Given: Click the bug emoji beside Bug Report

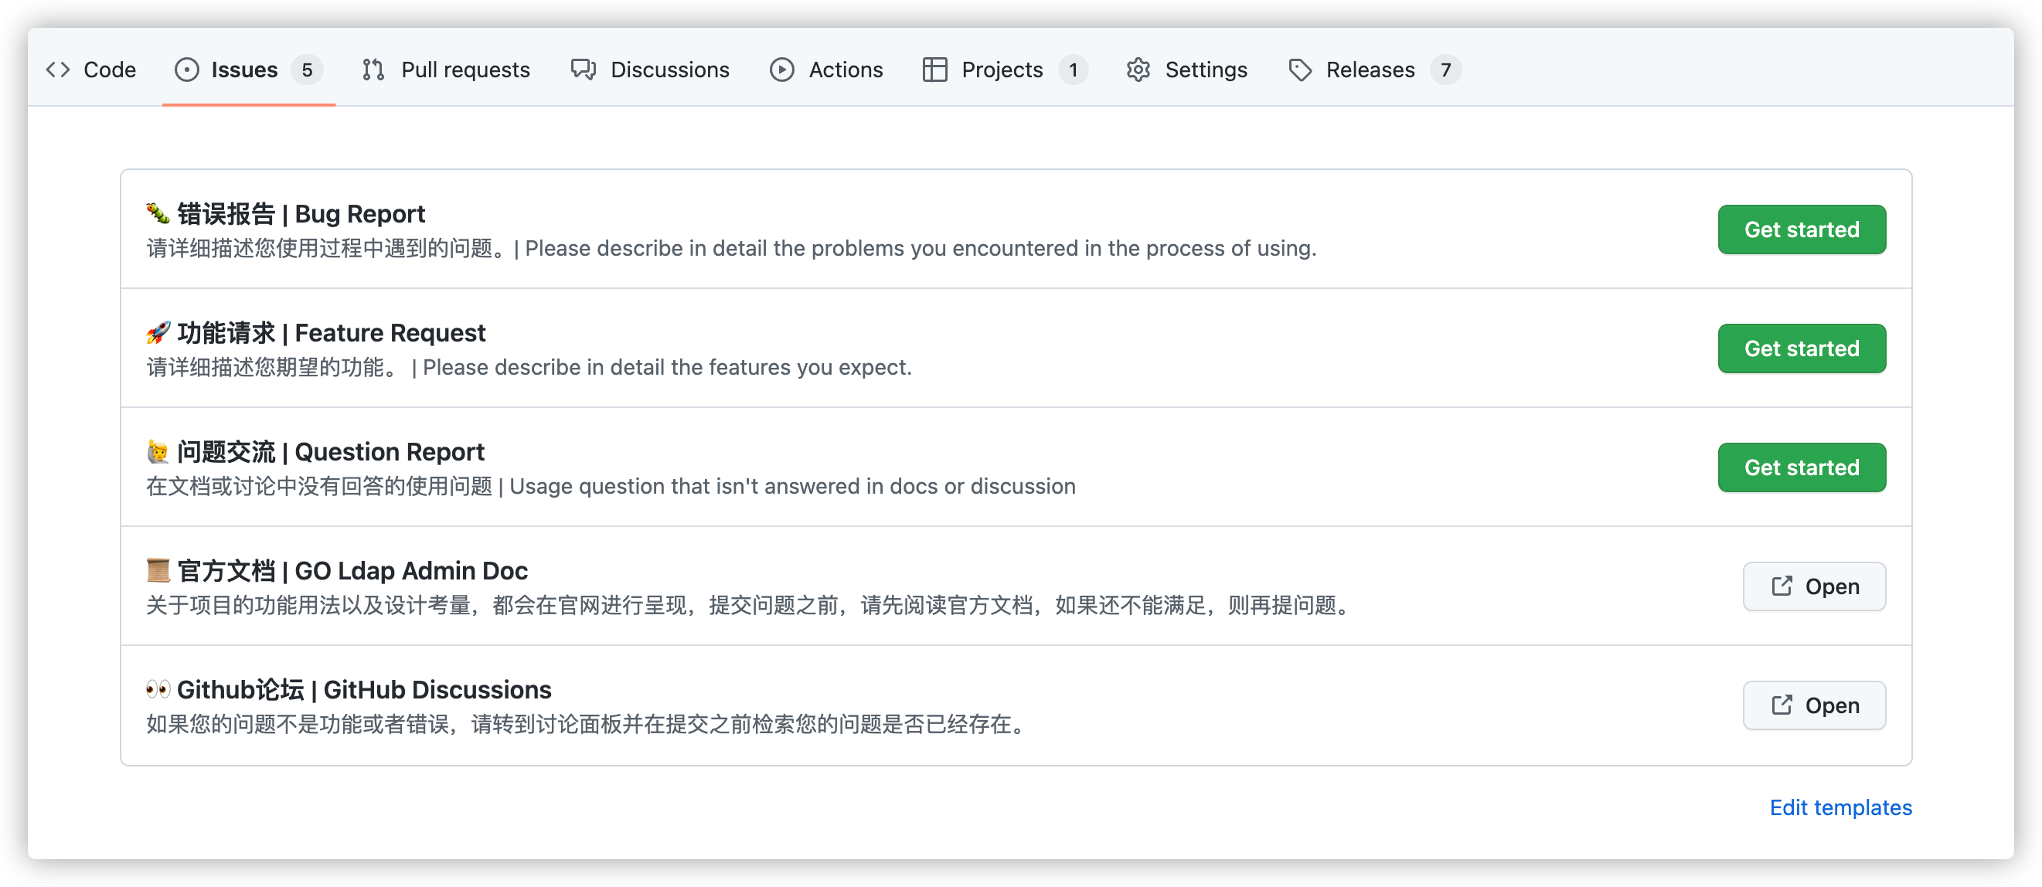Looking at the screenshot, I should 158,213.
